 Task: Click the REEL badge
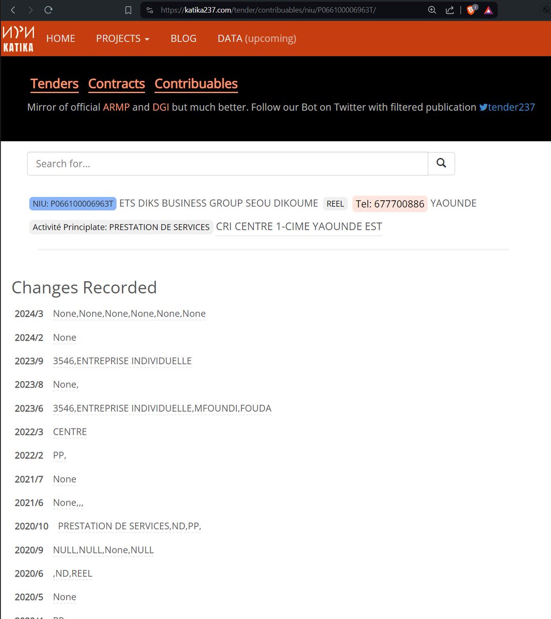click(335, 204)
